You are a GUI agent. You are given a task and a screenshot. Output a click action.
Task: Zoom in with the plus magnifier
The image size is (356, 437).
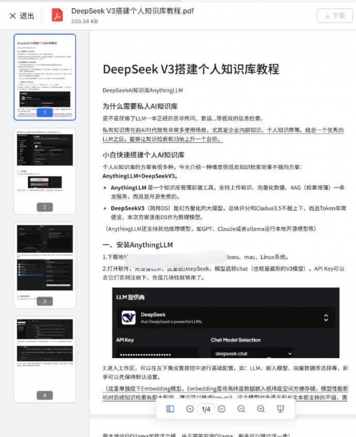(260, 409)
